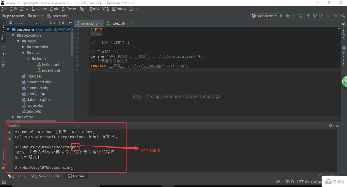Click the VCS update project icon
The width and height of the screenshot is (347, 187).
pos(308,16)
